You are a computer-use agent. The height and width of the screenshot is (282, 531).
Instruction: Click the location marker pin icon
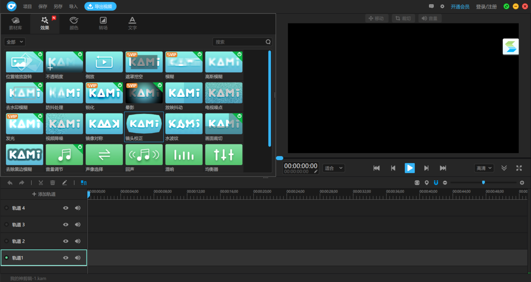[427, 182]
